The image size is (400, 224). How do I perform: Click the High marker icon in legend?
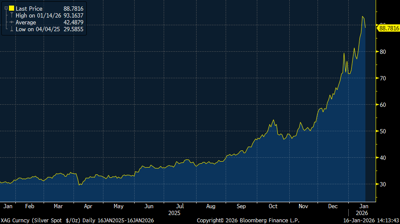pos(12,15)
